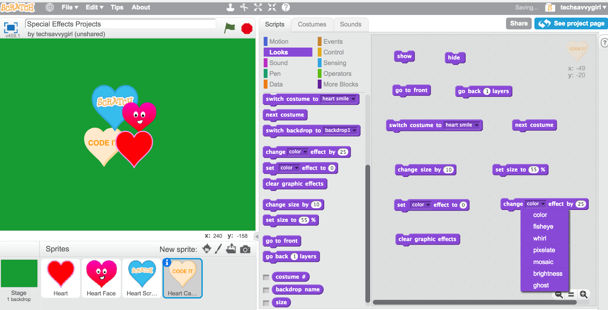Open the File menu
Screen dimensions: 608x310
coord(70,7)
